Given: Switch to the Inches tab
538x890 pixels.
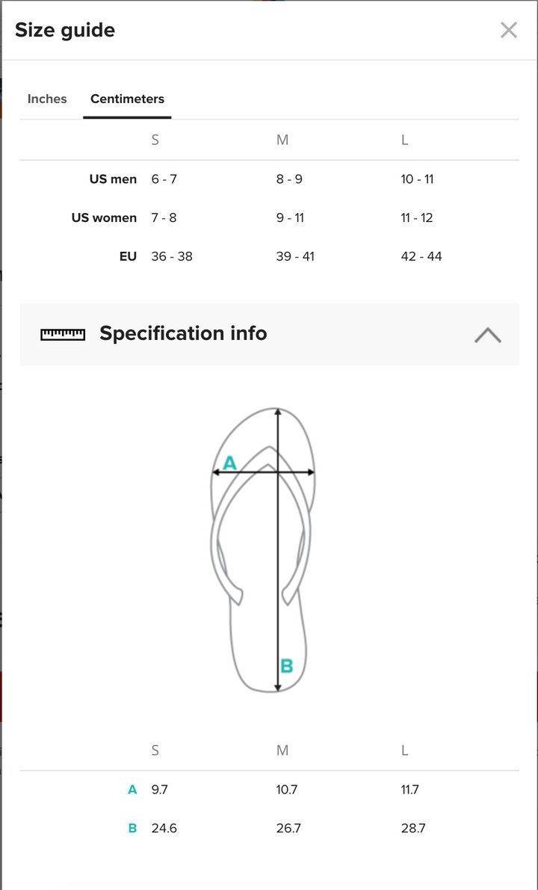Looking at the screenshot, I should [47, 99].
